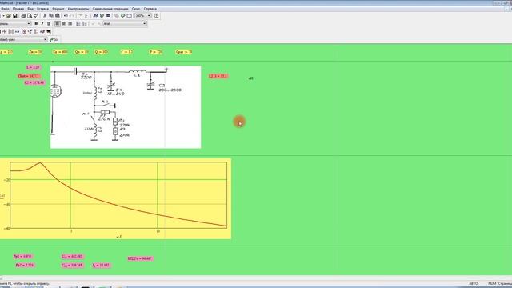Open the Calculus palette in the math toolbar
The width and height of the screenshot is (512, 288).
point(23,31)
